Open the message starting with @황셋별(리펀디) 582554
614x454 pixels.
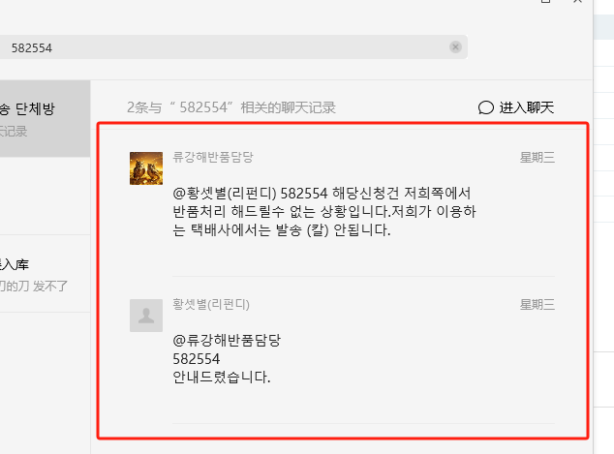(324, 211)
